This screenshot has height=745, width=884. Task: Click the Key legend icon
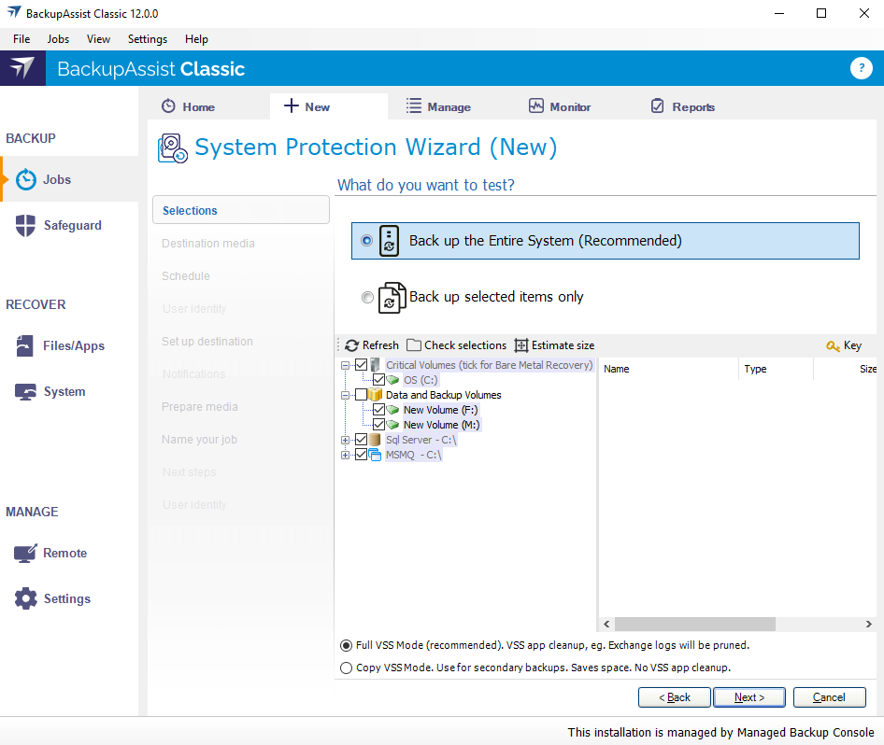pyautogui.click(x=833, y=345)
